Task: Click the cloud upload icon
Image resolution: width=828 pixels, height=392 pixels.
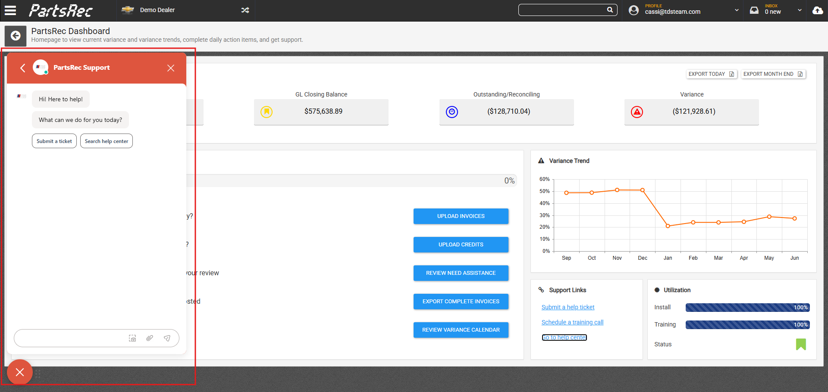Action: 818,10
